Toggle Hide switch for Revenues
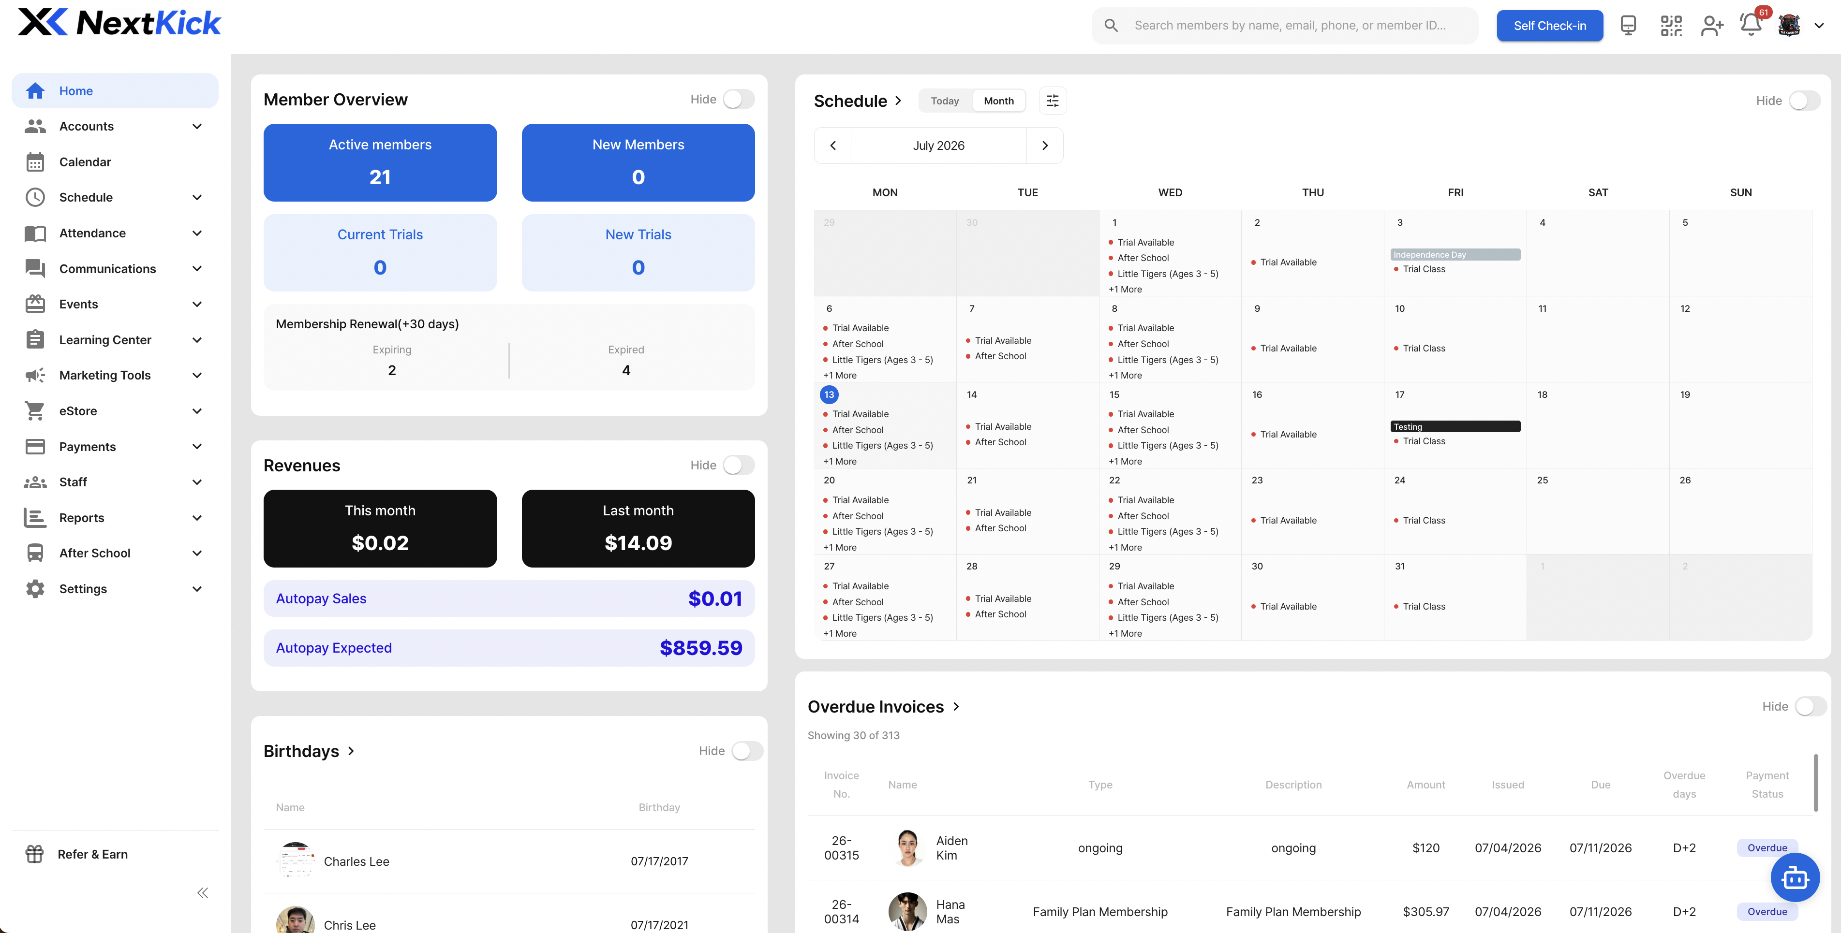The width and height of the screenshot is (1841, 933). tap(739, 465)
